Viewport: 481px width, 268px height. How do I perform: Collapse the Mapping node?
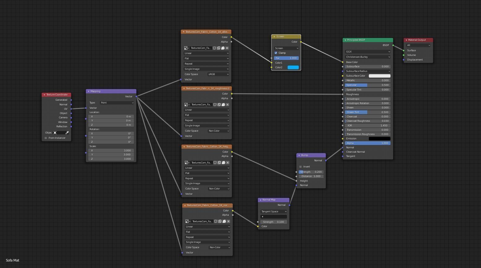click(x=89, y=91)
